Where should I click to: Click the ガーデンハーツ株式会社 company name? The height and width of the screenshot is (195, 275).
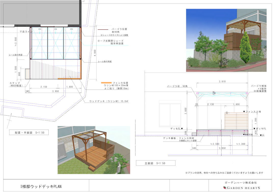pyautogui.click(x=241, y=183)
